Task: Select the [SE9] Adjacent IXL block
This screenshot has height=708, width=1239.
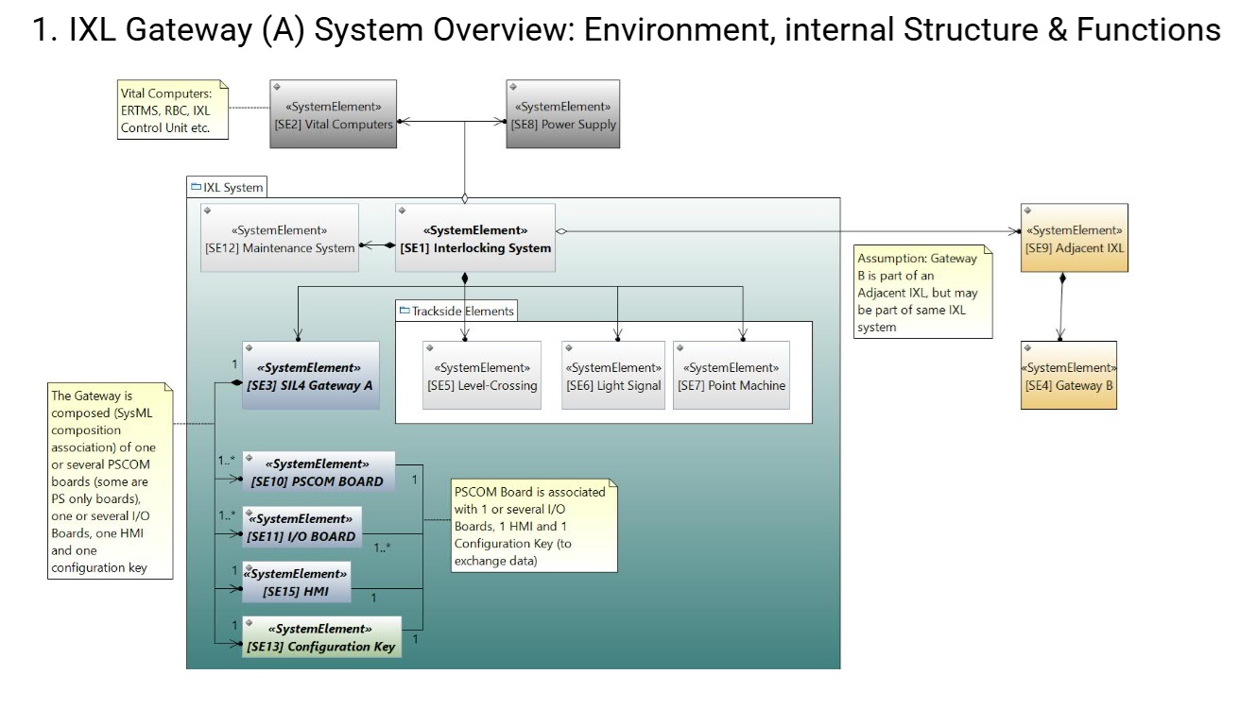Action: [1075, 238]
